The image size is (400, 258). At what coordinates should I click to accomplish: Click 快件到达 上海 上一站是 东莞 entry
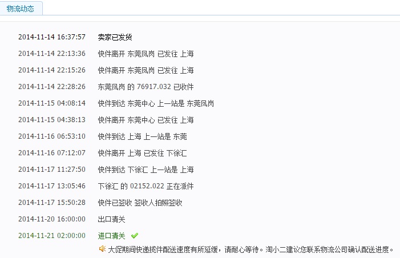(x=142, y=137)
